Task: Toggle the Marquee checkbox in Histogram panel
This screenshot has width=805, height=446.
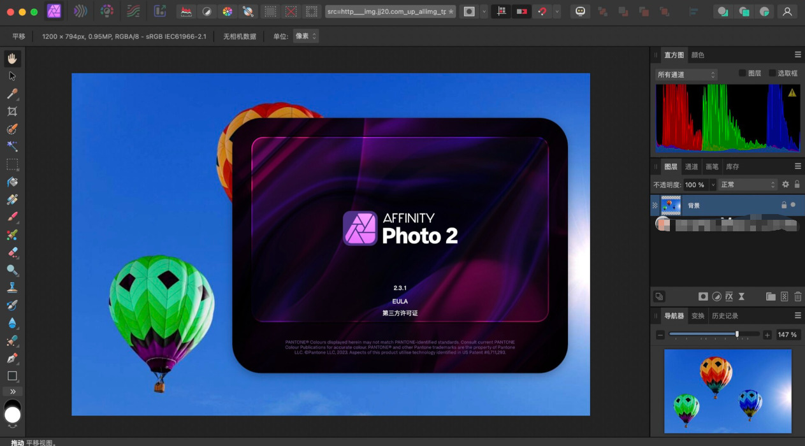Action: tap(772, 73)
